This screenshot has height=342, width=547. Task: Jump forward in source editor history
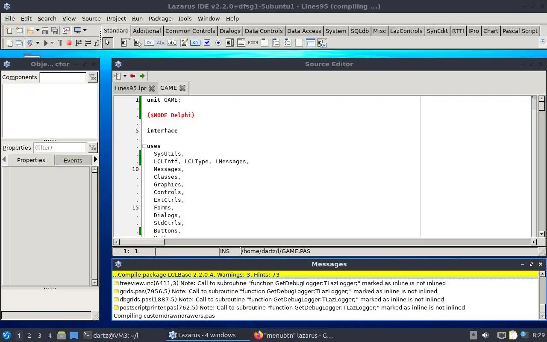pyautogui.click(x=142, y=76)
